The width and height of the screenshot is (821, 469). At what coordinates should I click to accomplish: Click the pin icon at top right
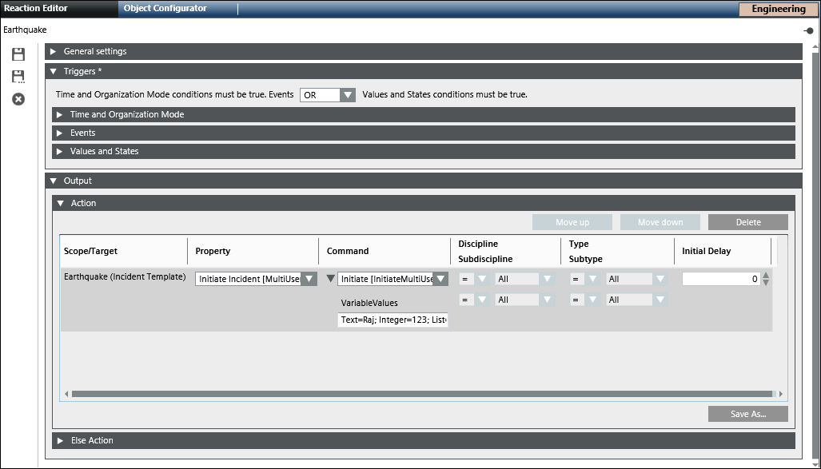pos(809,30)
